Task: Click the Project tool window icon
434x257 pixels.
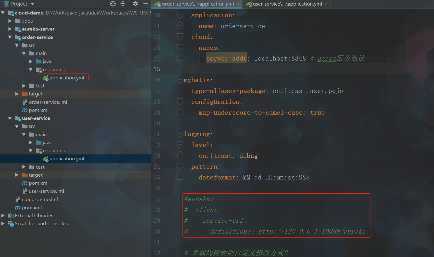Action: point(6,4)
